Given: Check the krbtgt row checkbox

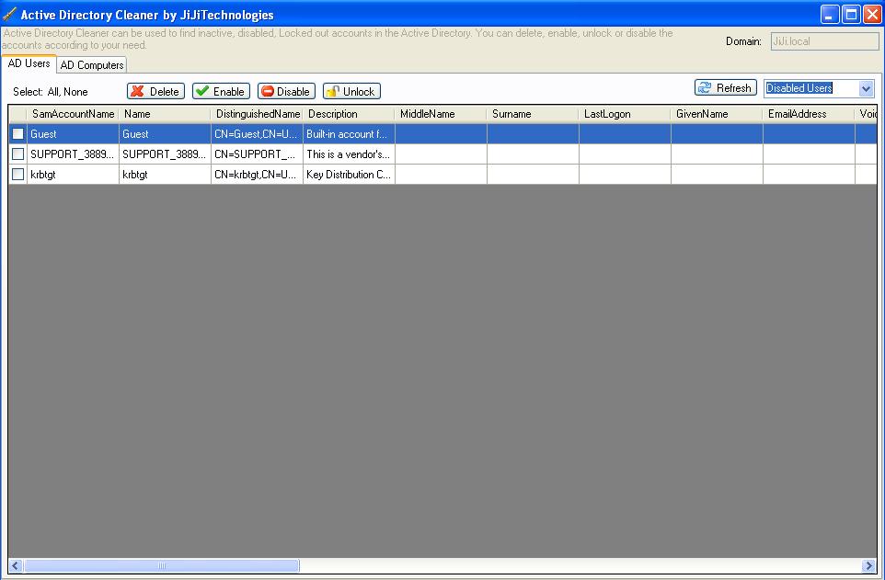Looking at the screenshot, I should 17,174.
